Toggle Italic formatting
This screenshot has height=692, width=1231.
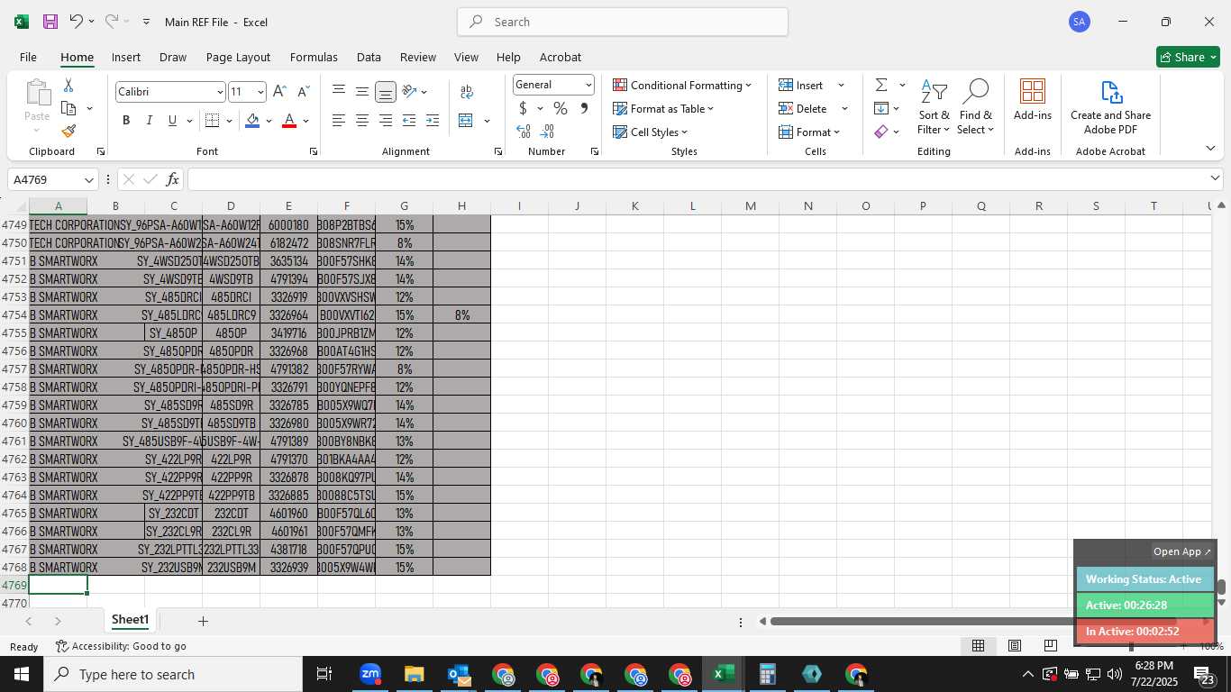coord(150,121)
